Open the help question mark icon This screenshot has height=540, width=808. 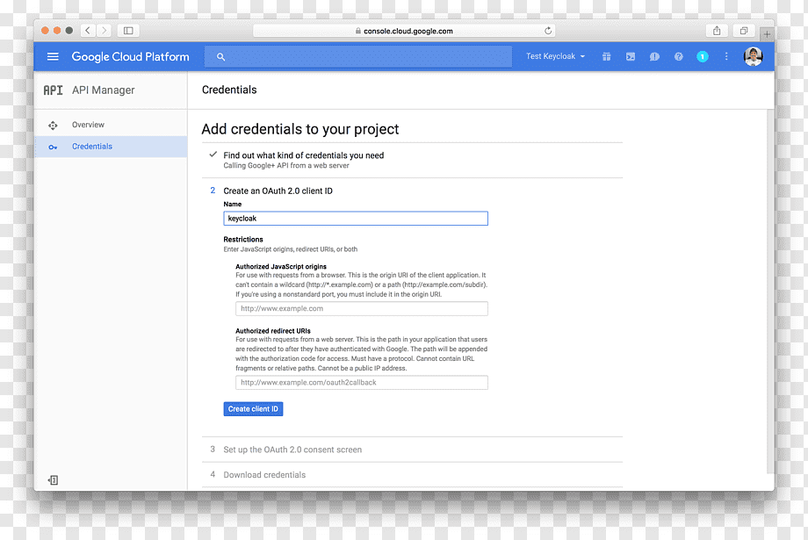pyautogui.click(x=679, y=57)
